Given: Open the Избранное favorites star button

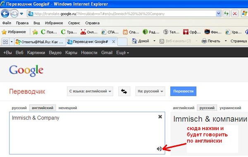Looking at the screenshot, I should (x=14, y=32).
